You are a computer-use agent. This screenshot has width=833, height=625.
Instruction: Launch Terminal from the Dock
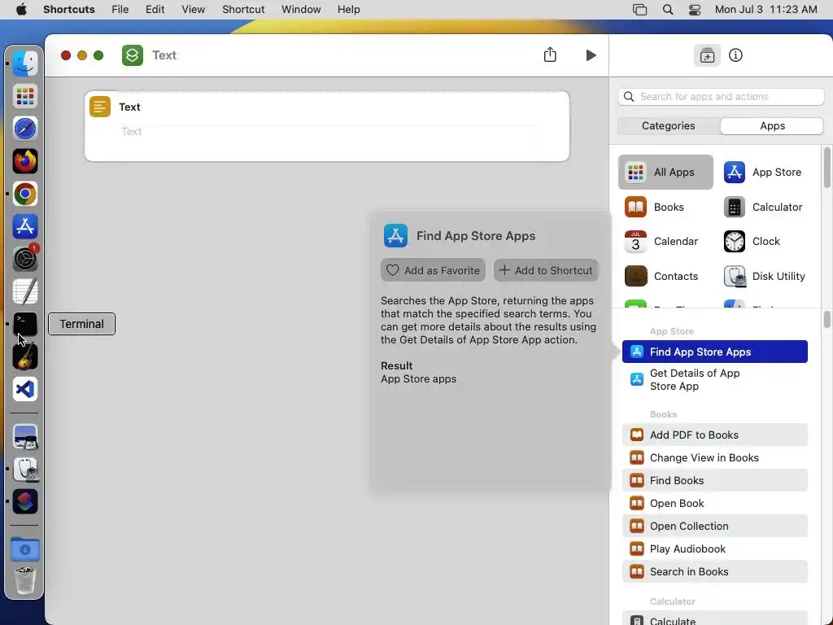point(25,324)
